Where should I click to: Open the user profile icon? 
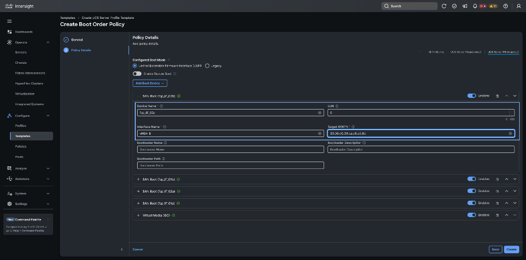point(519,6)
